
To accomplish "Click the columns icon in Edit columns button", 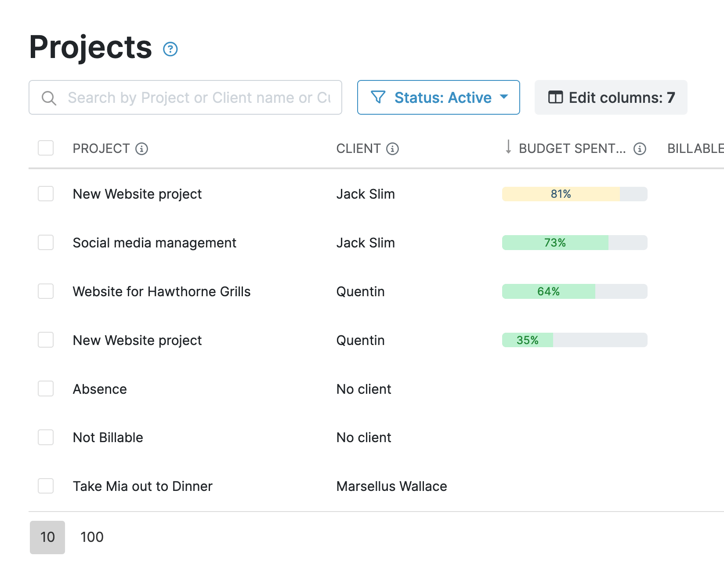I will pos(555,98).
